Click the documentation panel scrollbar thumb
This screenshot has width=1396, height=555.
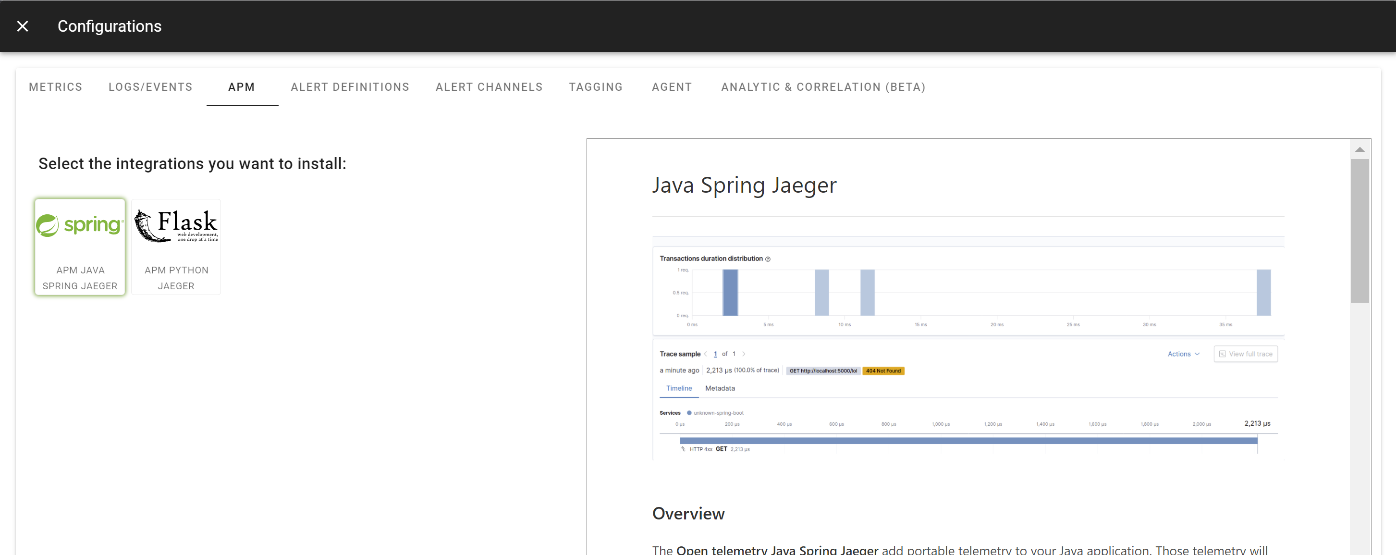[x=1359, y=230]
